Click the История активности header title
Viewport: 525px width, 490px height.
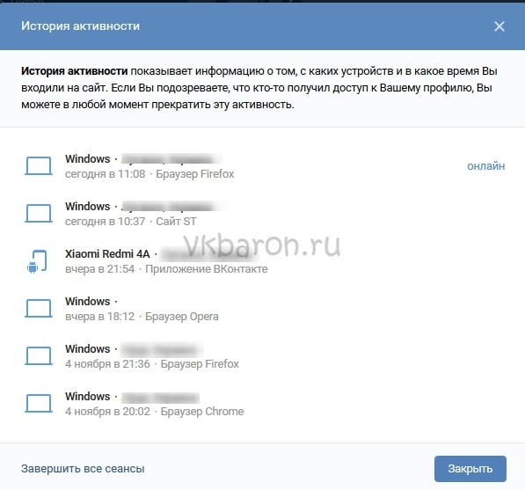(x=80, y=26)
